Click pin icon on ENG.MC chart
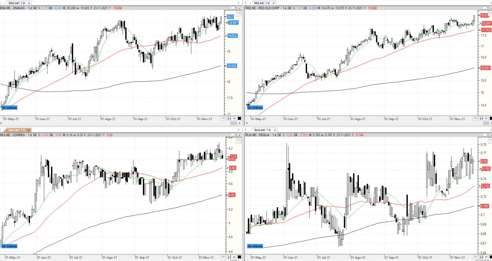Image resolution: width=492 pixels, height=261 pixels. pos(234,118)
